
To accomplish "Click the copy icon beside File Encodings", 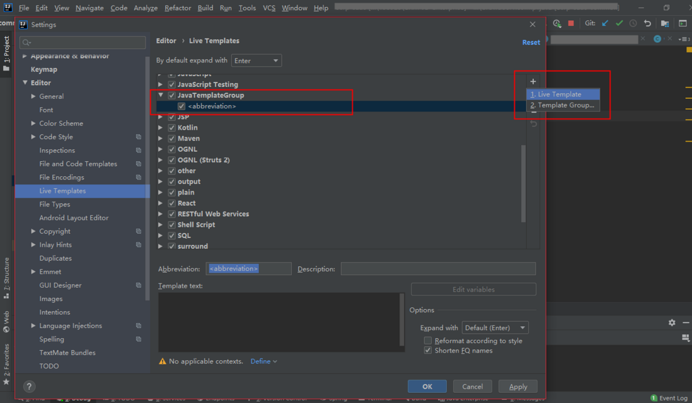I will coord(139,177).
